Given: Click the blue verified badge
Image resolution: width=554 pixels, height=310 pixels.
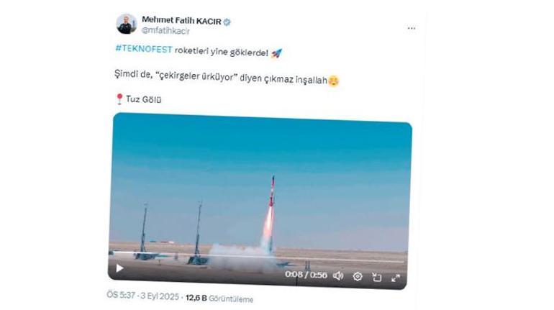Looking at the screenshot, I should tap(227, 22).
